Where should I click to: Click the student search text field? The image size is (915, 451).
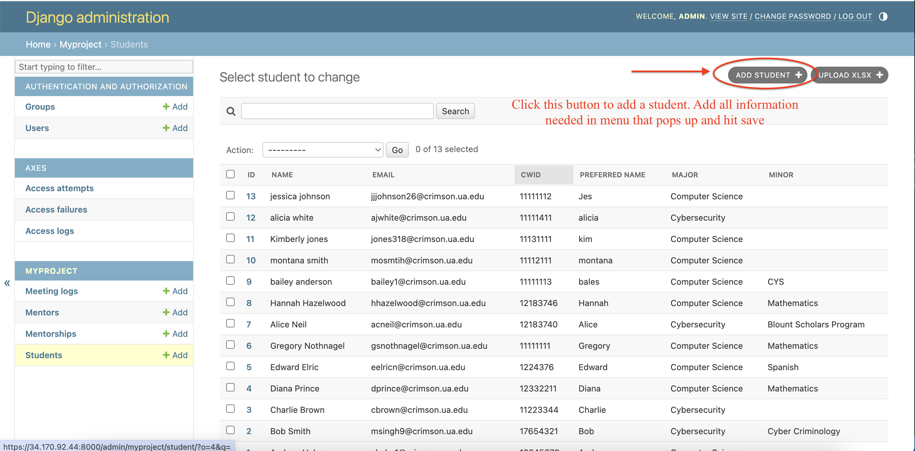pos(337,111)
